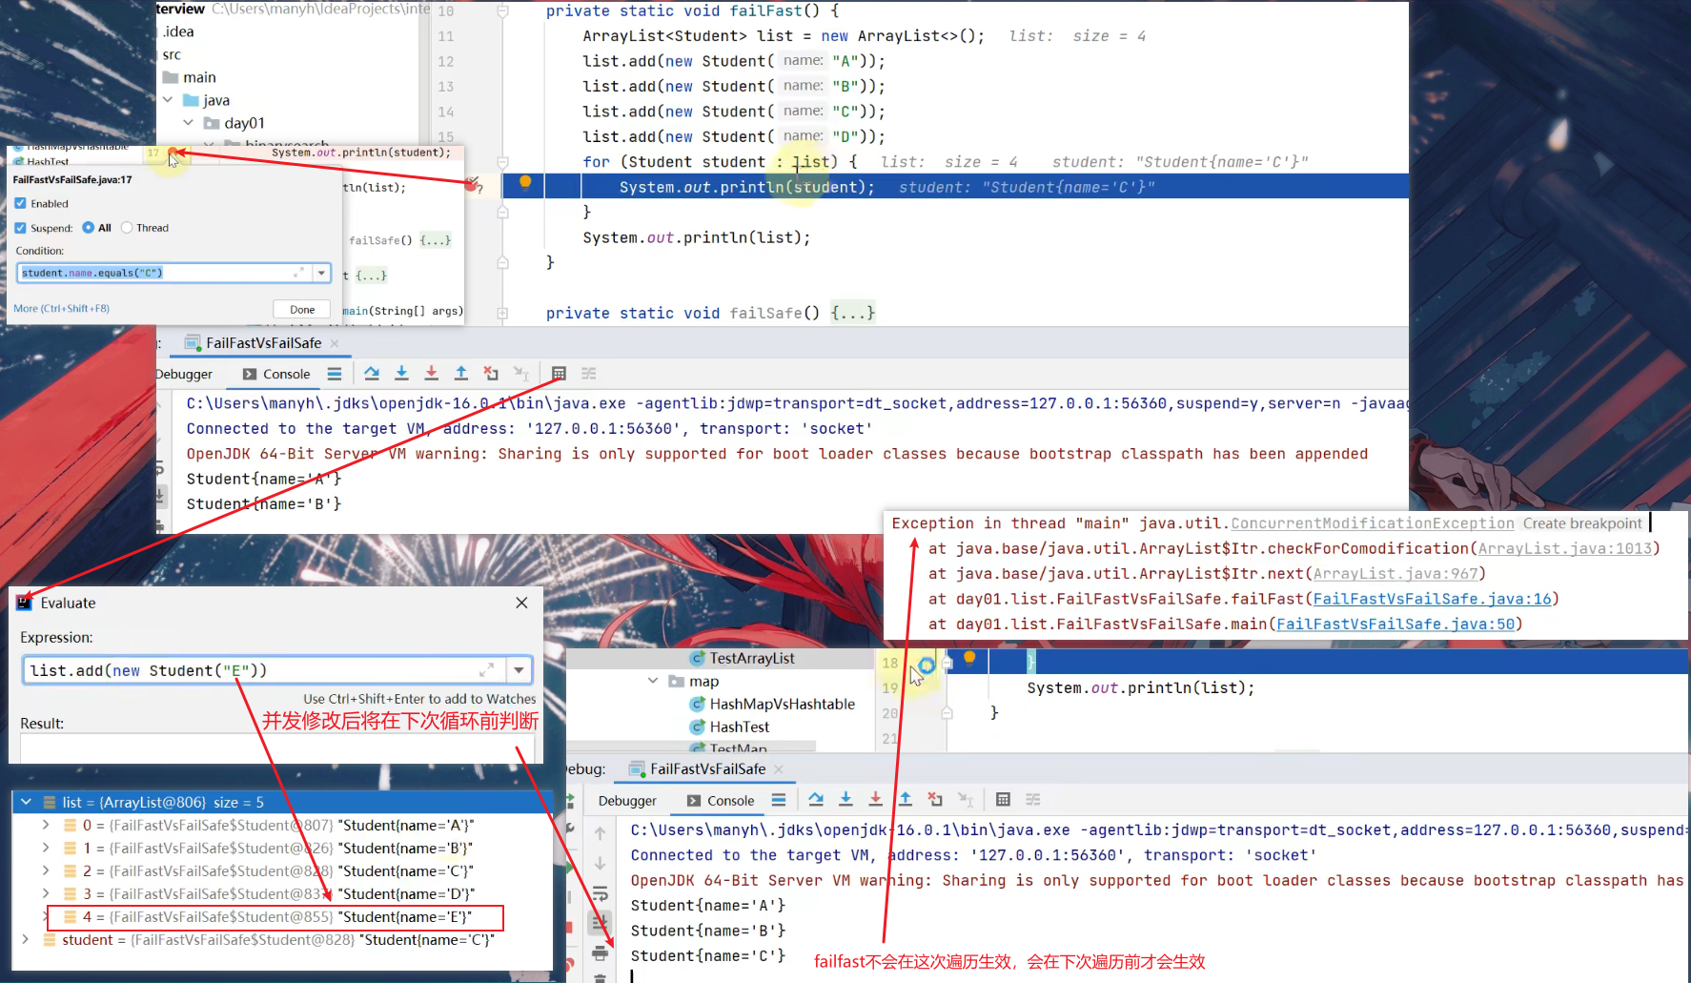Open the FailFastVsFailSafe.java:50 stack trace link
This screenshot has height=983, width=1691.
(1396, 625)
